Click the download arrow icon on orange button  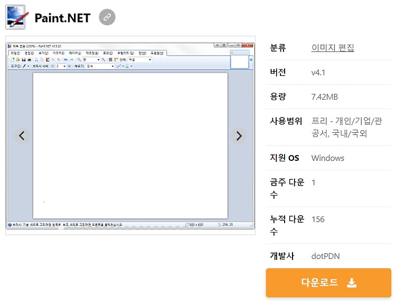[x=352, y=283]
